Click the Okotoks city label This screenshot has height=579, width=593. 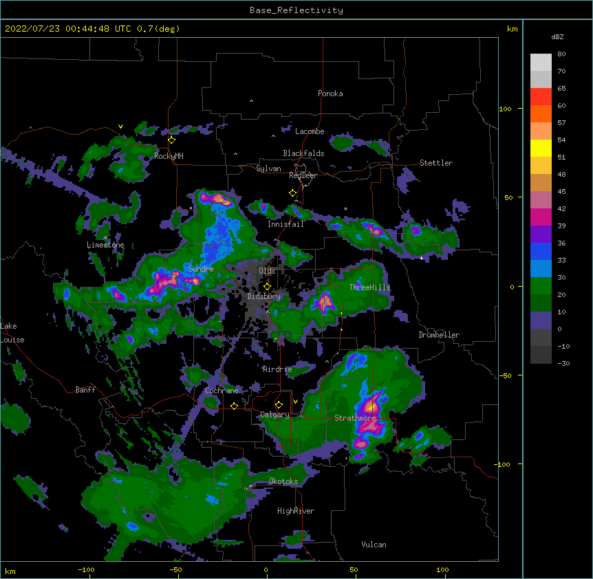283,481
